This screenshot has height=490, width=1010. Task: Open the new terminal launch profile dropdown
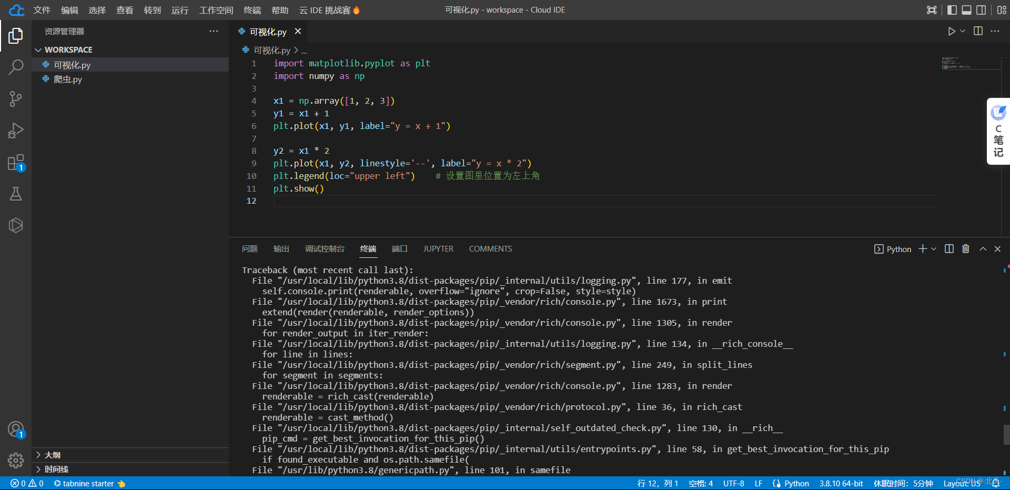coord(934,249)
